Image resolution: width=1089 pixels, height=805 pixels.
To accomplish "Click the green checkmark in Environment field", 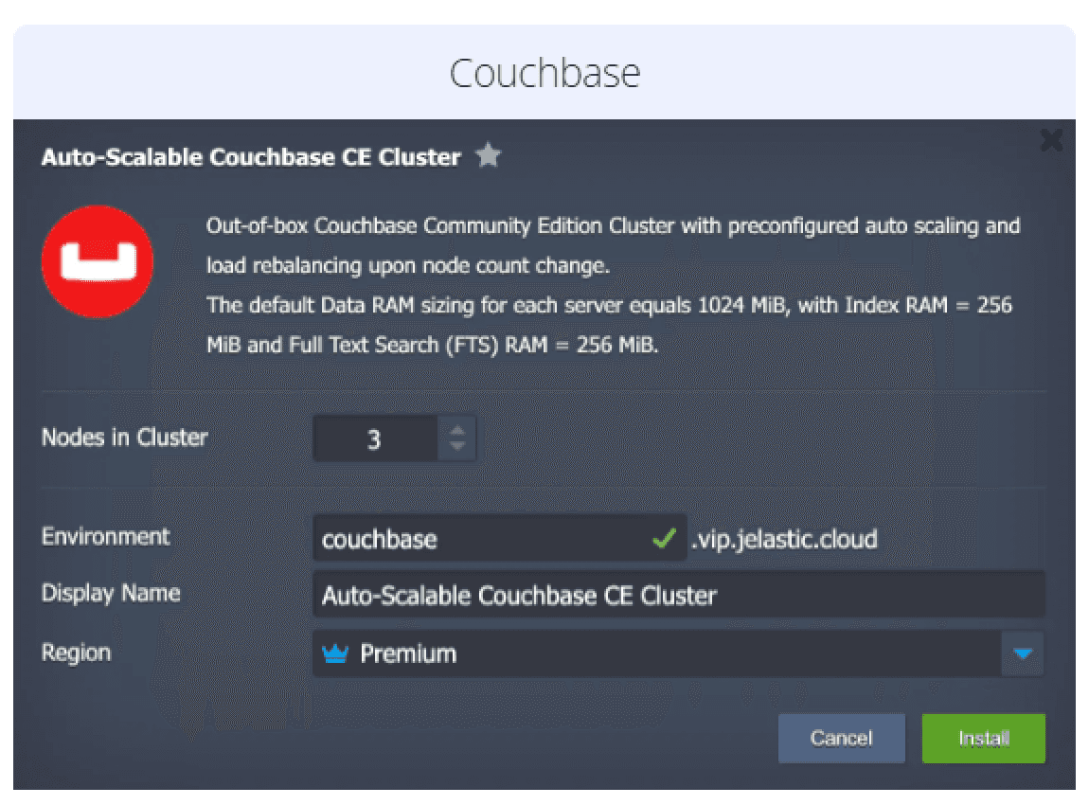I will (x=665, y=539).
